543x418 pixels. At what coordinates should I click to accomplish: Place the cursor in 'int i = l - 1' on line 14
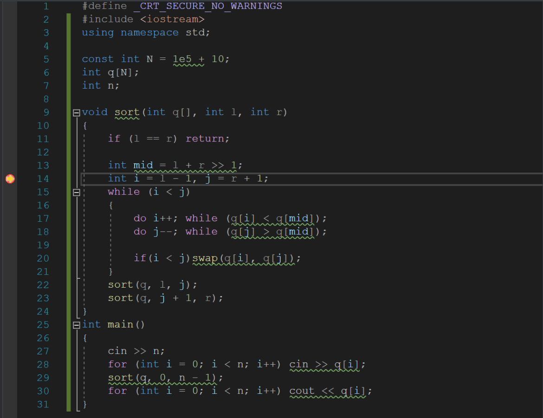151,179
